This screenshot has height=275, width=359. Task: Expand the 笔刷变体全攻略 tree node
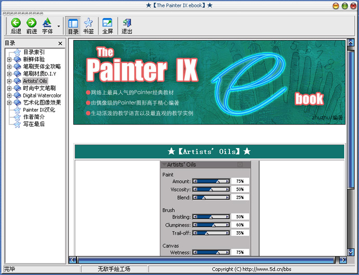9,67
